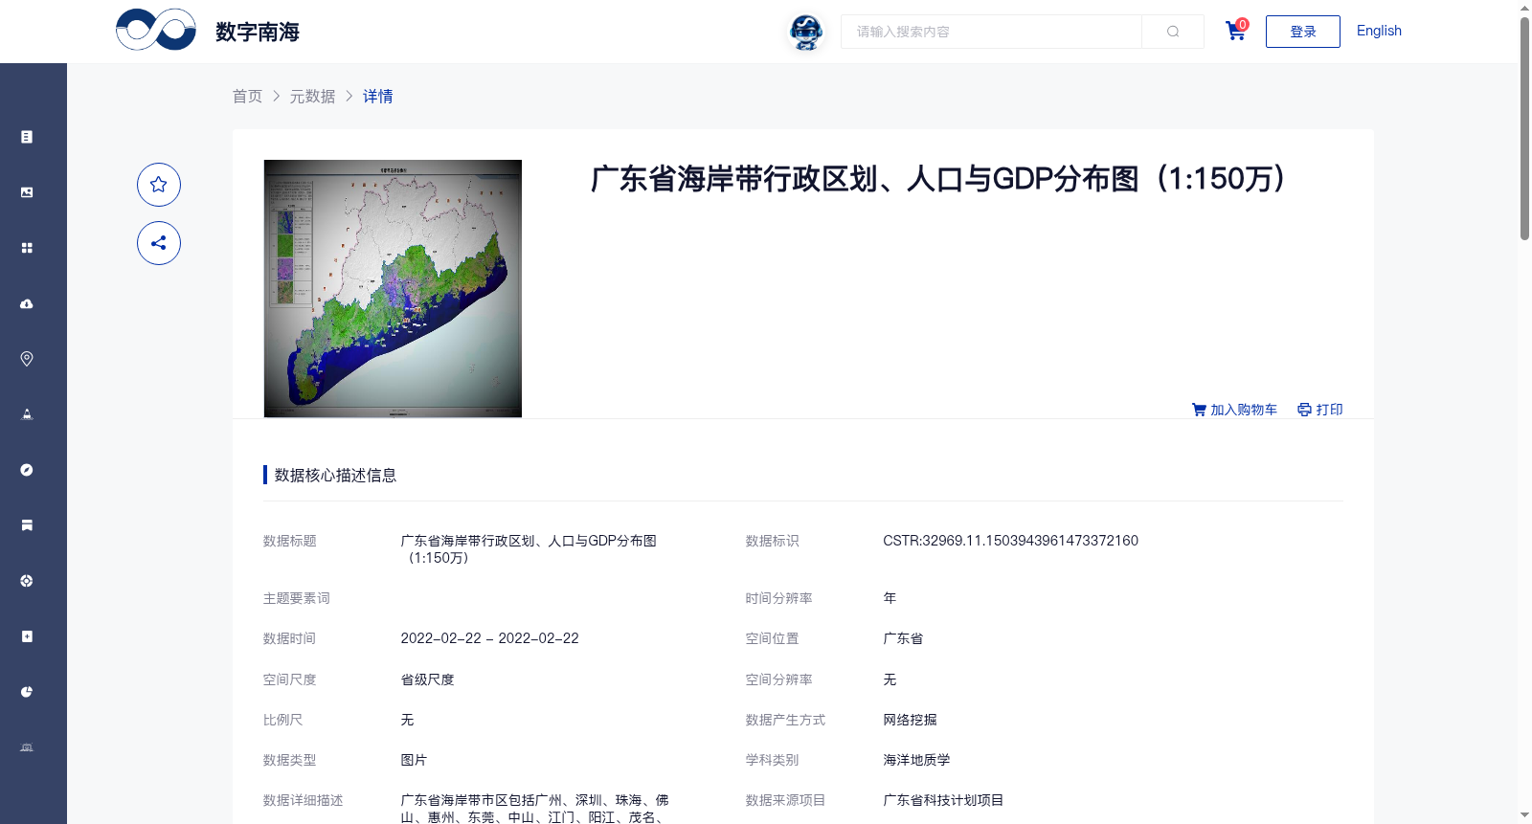Open the image gallery sidebar icon

pos(27,192)
